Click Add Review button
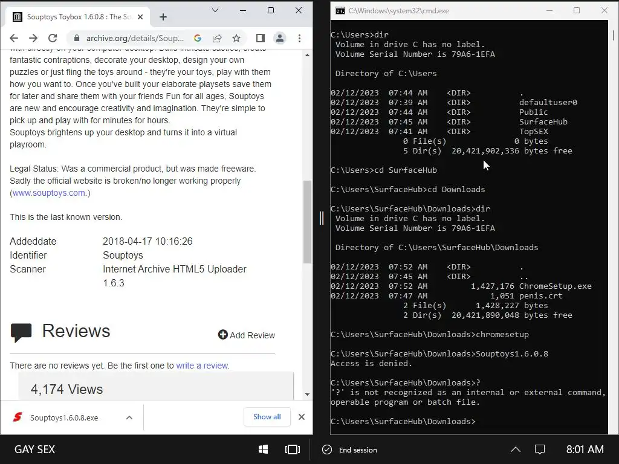 (247, 335)
